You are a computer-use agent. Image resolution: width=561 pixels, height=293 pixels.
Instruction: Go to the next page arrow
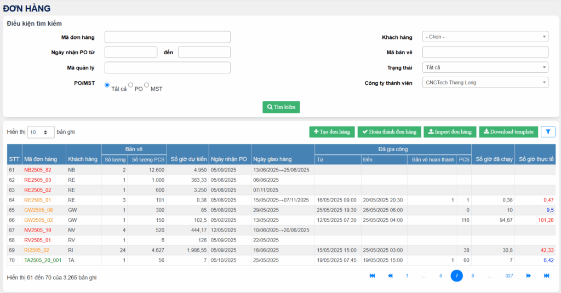tap(529, 276)
